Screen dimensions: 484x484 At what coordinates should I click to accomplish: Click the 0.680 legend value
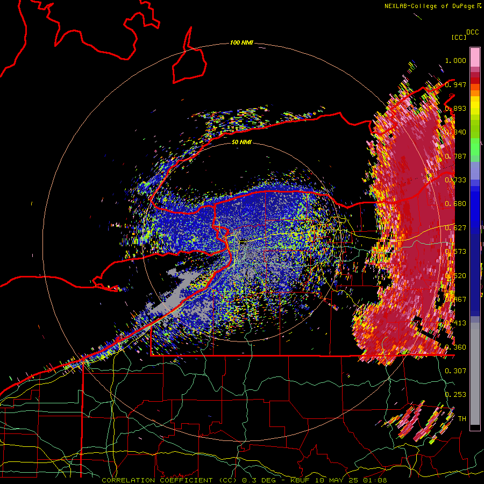(455, 204)
